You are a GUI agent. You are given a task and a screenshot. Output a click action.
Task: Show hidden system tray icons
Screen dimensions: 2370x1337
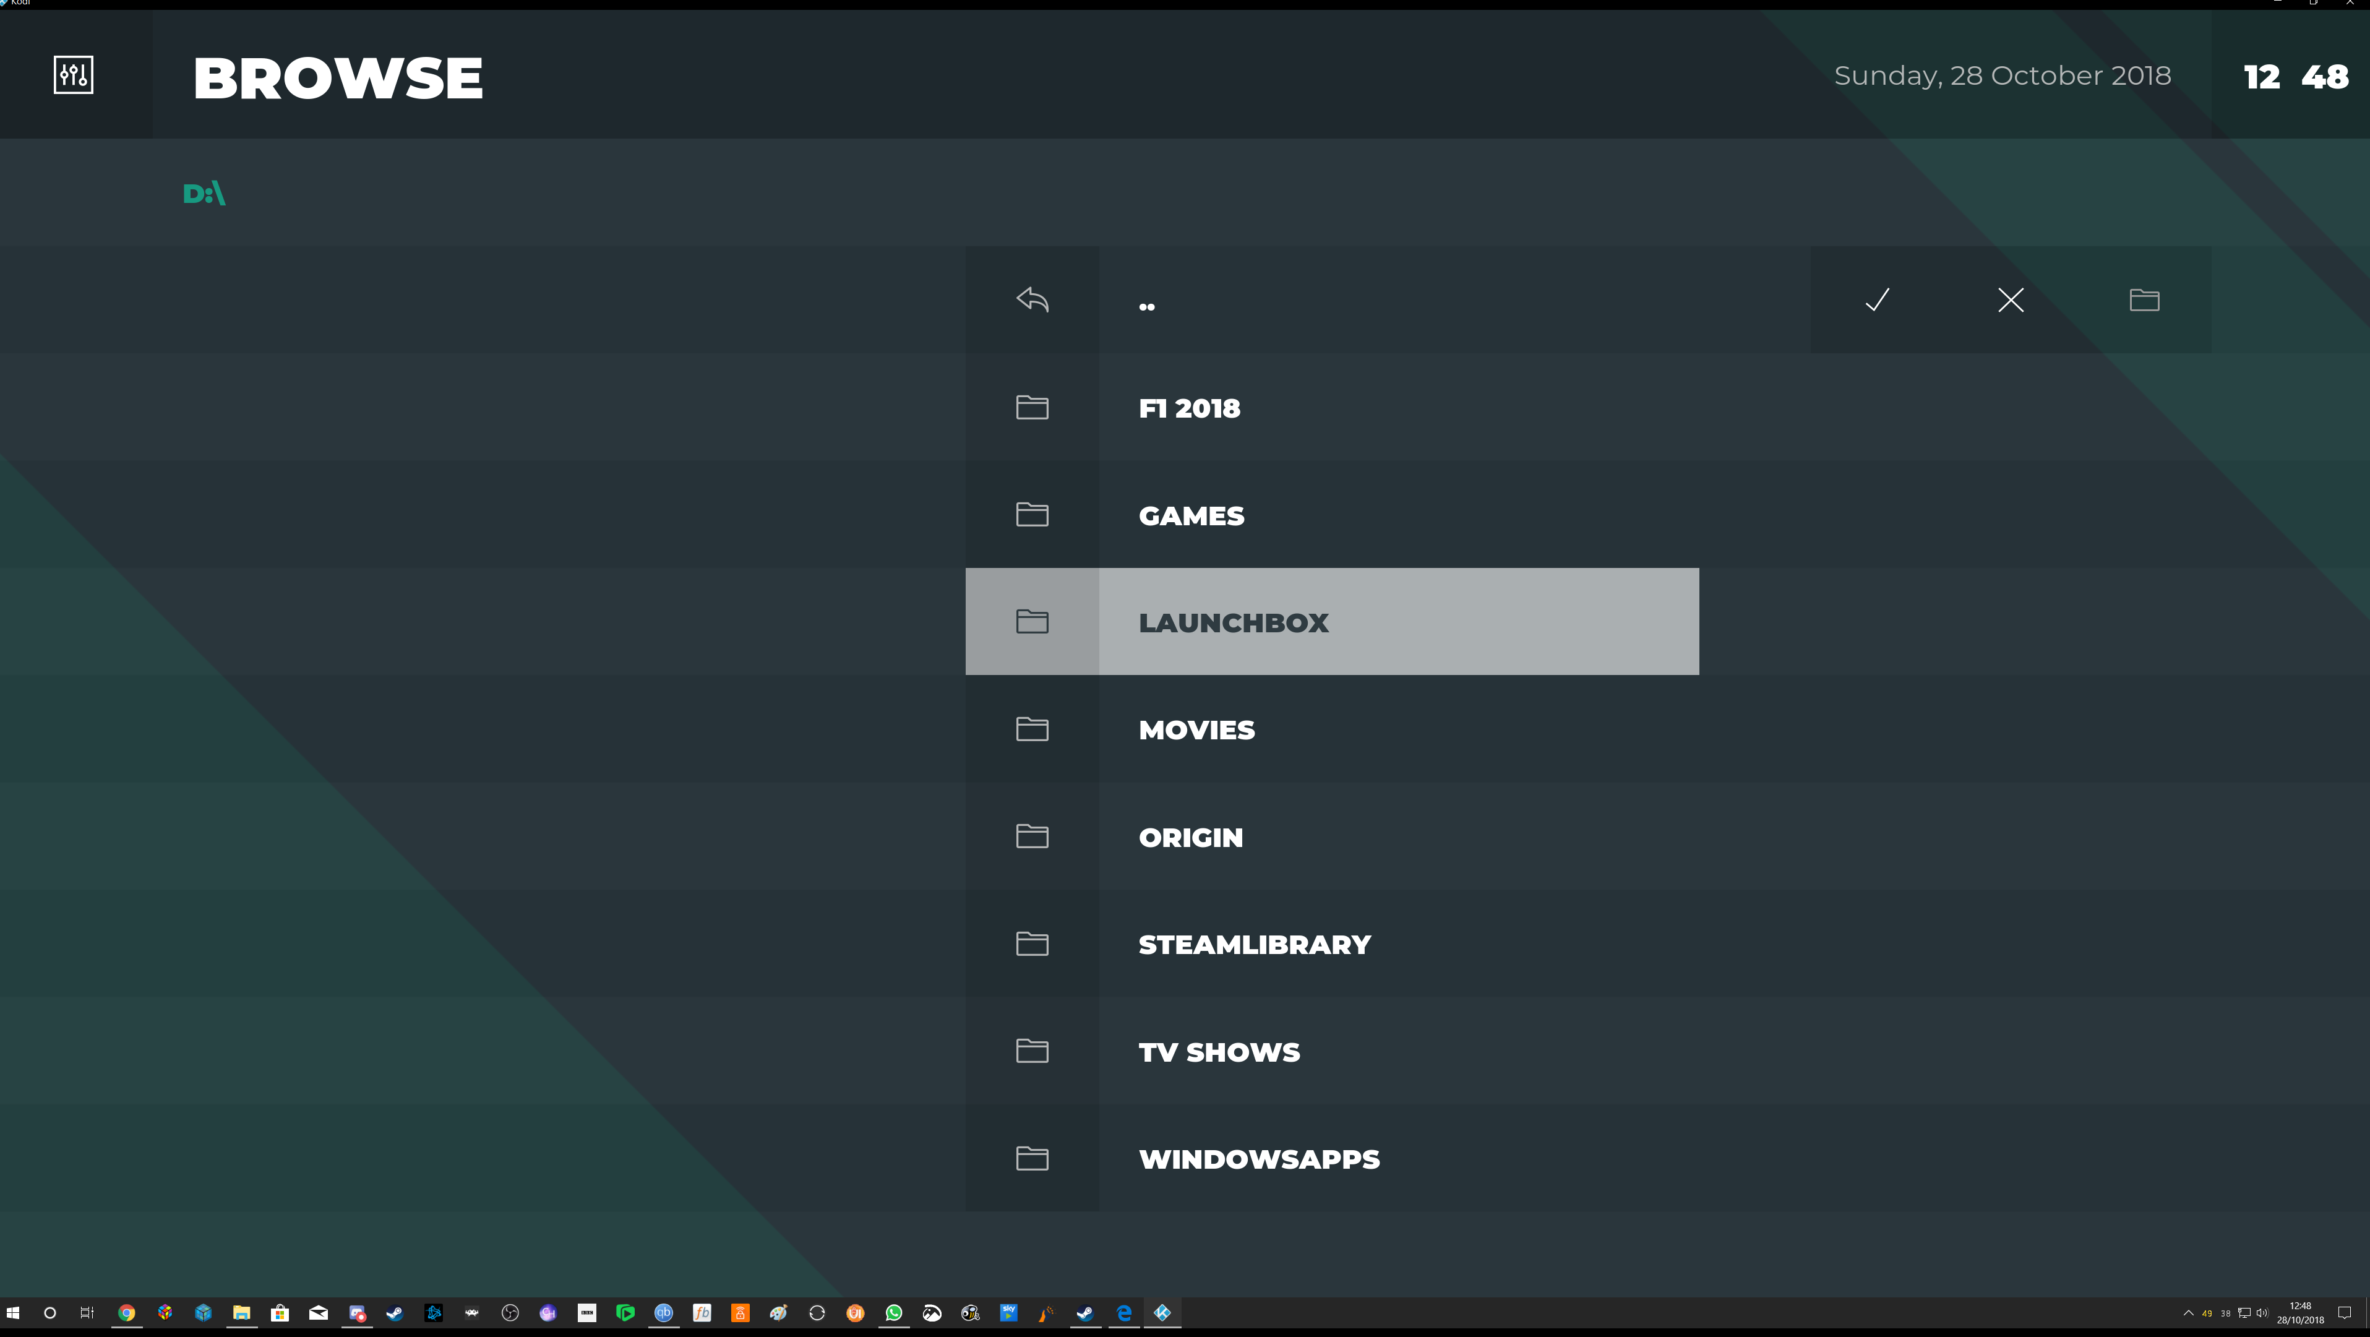coord(2188,1313)
